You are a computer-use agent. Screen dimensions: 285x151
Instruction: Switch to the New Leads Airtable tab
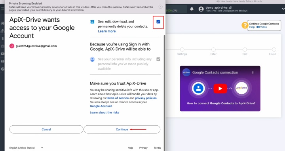(x=239, y=1)
